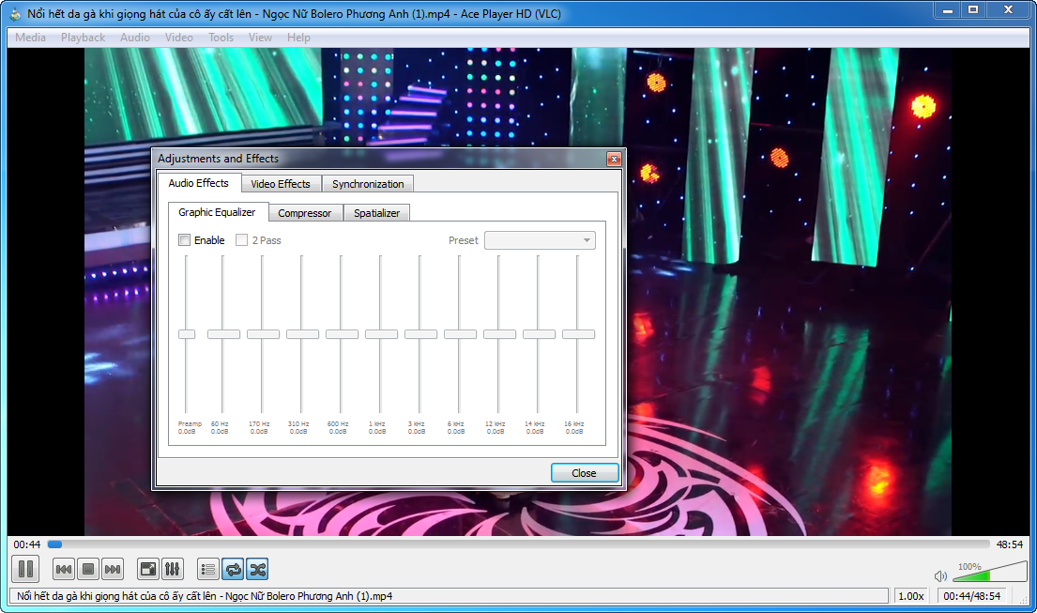This screenshot has width=1037, height=613.
Task: Show the playlist
Action: tap(208, 569)
